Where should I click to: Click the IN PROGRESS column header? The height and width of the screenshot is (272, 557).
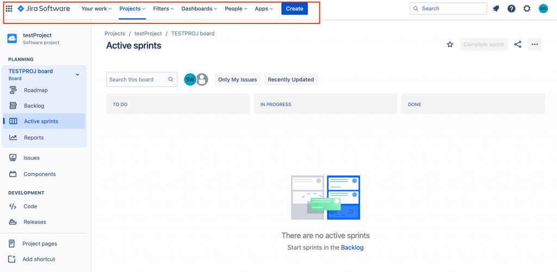point(325,104)
